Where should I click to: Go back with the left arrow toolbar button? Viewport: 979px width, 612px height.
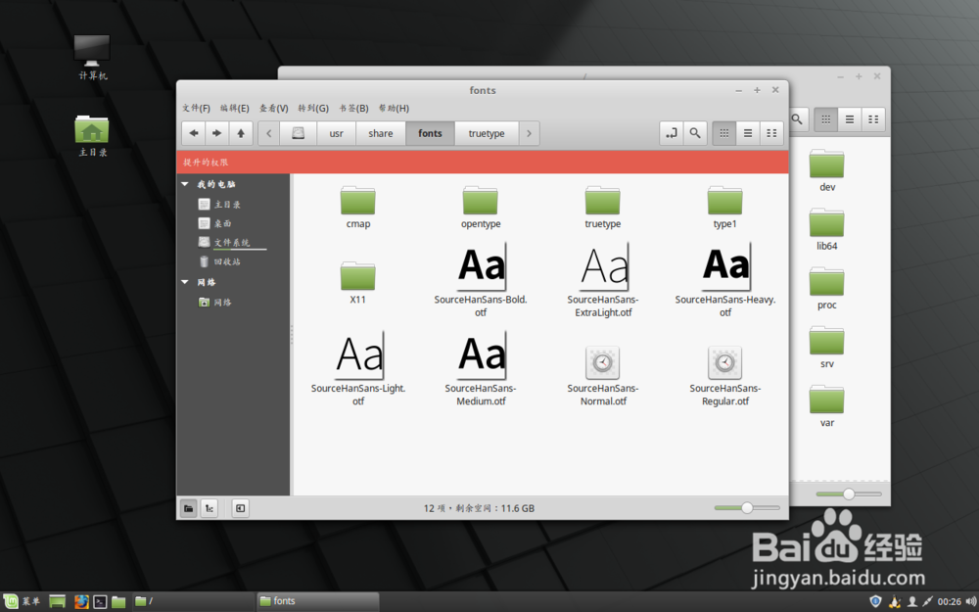click(194, 133)
